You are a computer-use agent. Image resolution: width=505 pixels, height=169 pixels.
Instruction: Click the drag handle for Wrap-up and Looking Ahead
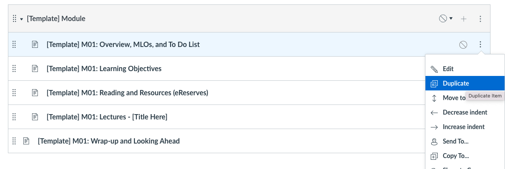[14, 141]
